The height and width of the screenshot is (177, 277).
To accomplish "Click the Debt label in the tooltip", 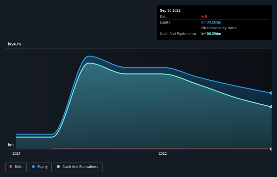I will coord(164,16).
